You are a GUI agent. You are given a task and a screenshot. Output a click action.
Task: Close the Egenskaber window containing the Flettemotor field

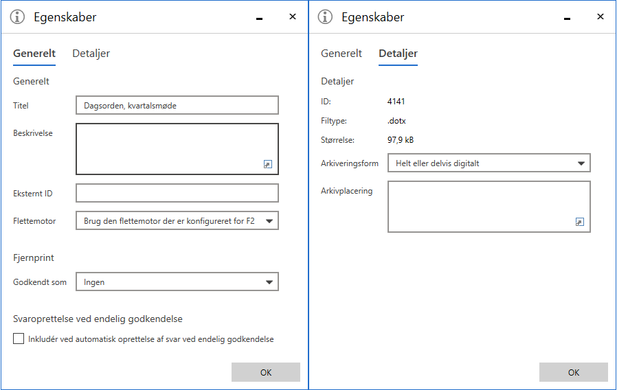pos(292,17)
